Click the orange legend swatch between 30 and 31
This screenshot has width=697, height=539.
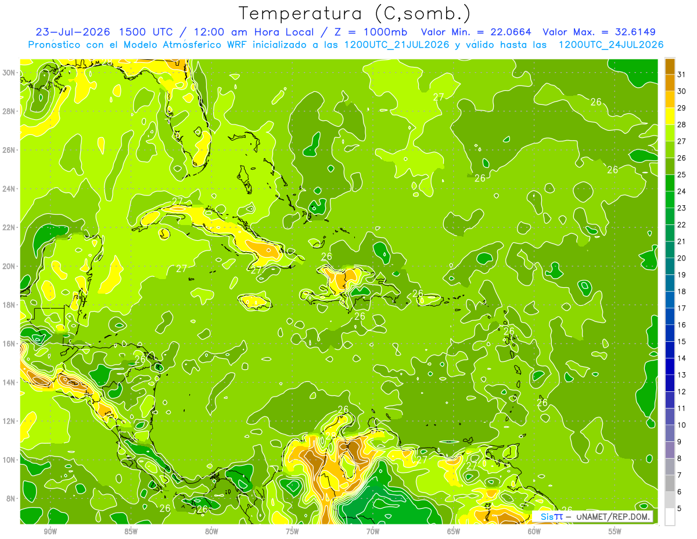[x=670, y=83]
